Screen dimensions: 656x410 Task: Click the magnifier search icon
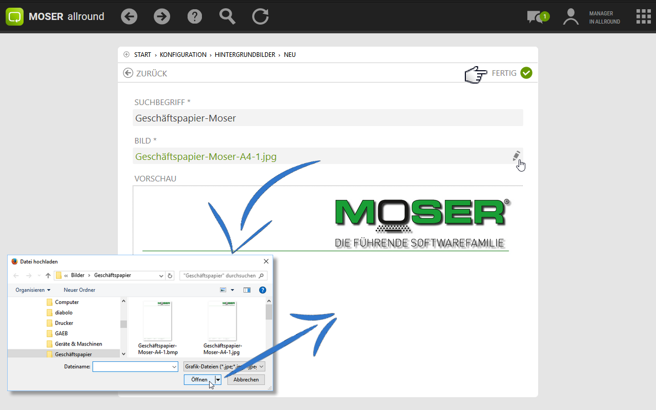(227, 16)
